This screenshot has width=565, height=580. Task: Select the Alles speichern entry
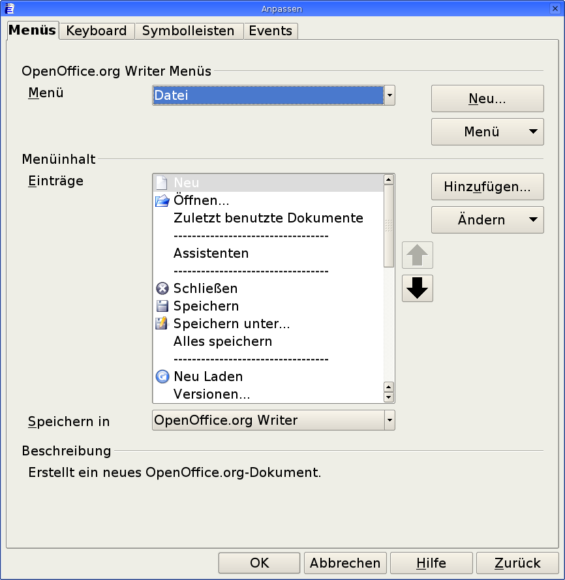coord(222,341)
